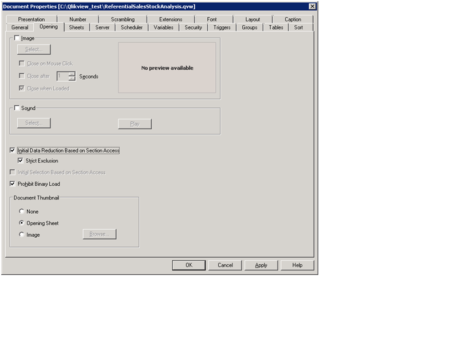The height and width of the screenshot is (343, 458).
Task: Enable the Sound checkbox
Action: pos(17,108)
